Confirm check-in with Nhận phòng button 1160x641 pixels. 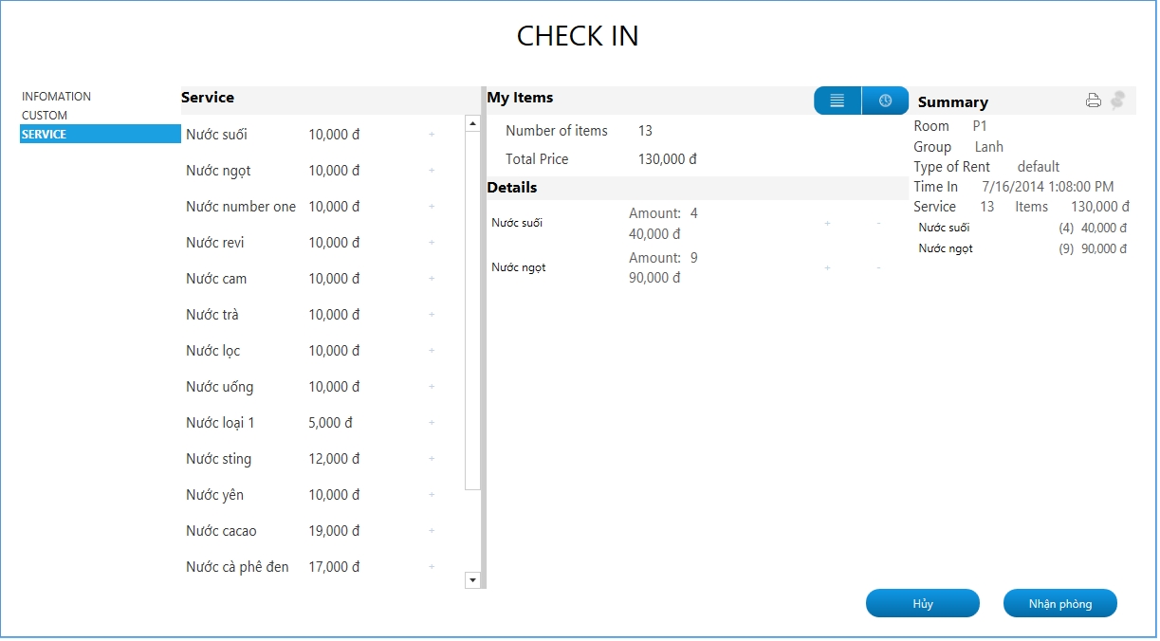click(1060, 604)
